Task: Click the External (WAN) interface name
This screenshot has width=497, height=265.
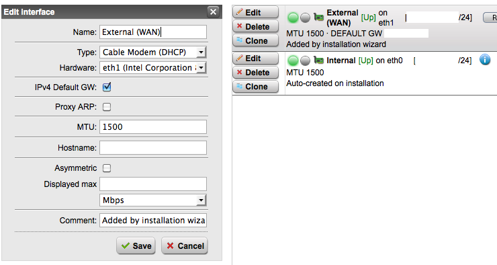Action: coord(343,17)
